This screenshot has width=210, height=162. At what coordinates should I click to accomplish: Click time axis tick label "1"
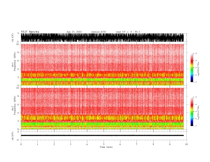tap(37, 144)
